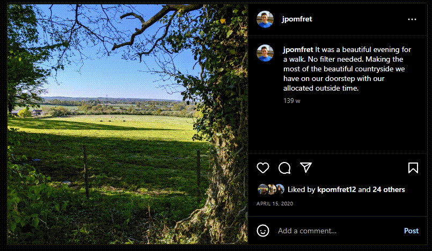Viewport: 432px width, 251px height.
Task: Click the caption text about evening walk
Action: pos(347,69)
